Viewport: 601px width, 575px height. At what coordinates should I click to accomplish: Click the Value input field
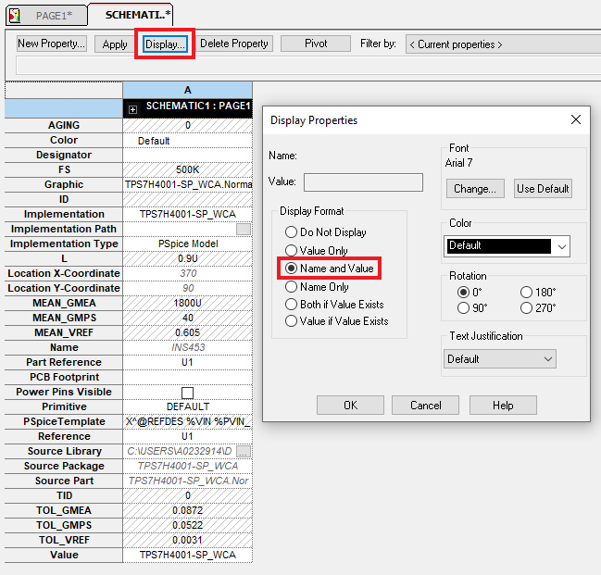[x=363, y=181]
